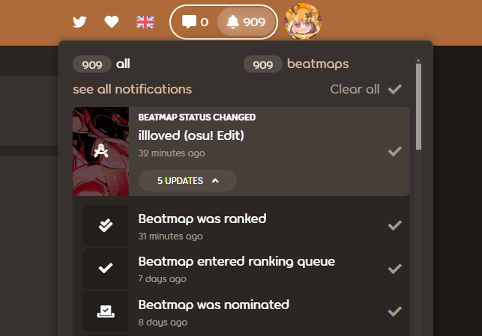482x336 pixels.
Task: Mark 'Beatmap was nominated' as read
Action: [x=395, y=311]
